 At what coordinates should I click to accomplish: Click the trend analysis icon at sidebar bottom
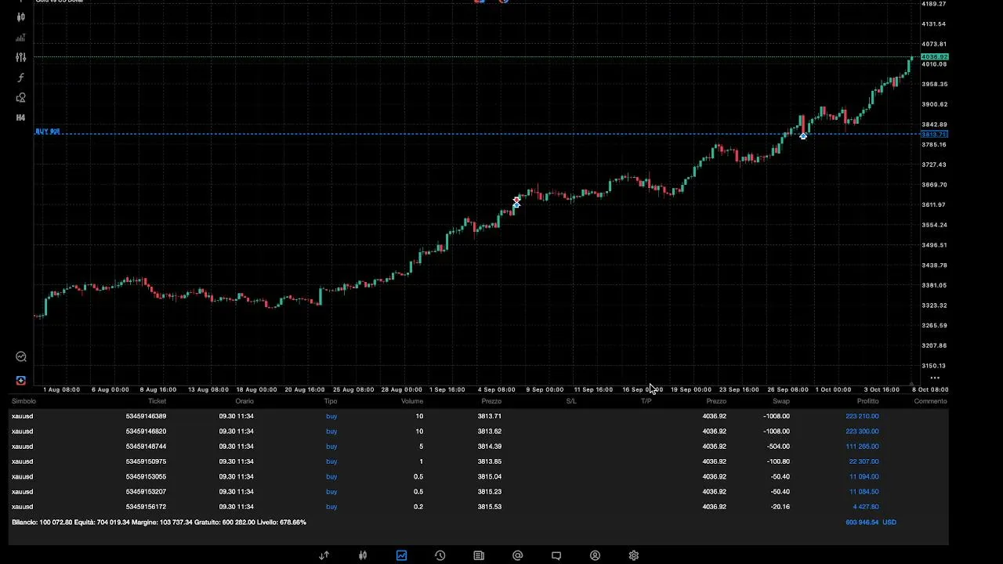point(21,356)
